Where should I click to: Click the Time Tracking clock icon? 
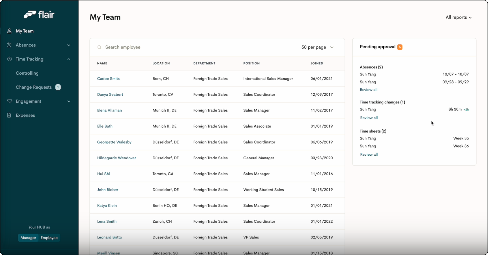point(9,59)
